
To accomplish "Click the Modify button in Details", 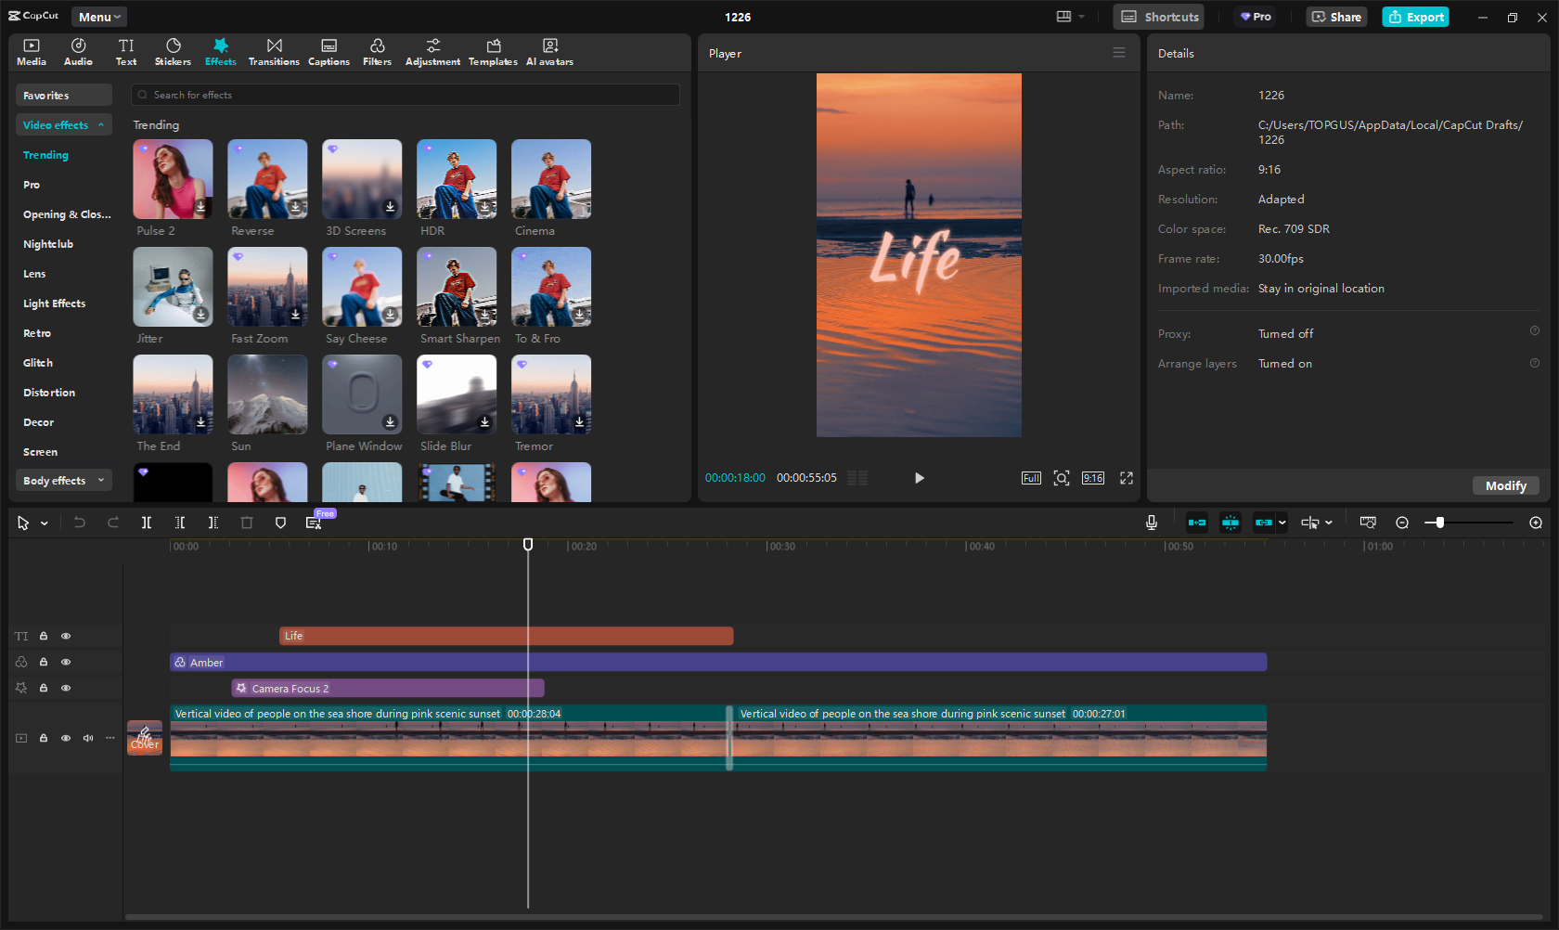I will click(x=1504, y=485).
